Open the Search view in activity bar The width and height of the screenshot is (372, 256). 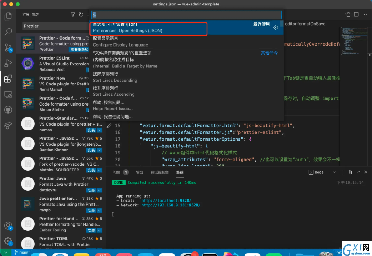point(8,32)
